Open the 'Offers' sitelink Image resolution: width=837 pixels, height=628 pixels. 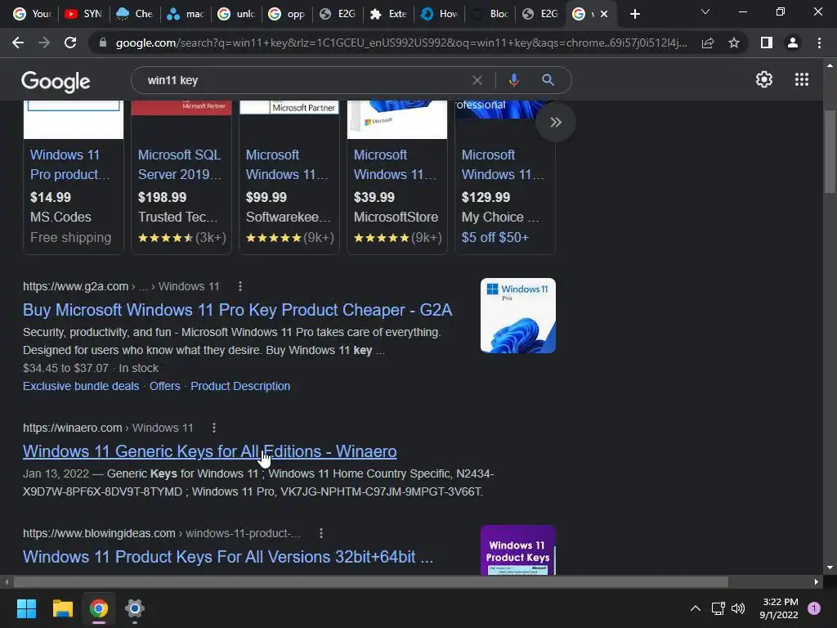point(164,386)
